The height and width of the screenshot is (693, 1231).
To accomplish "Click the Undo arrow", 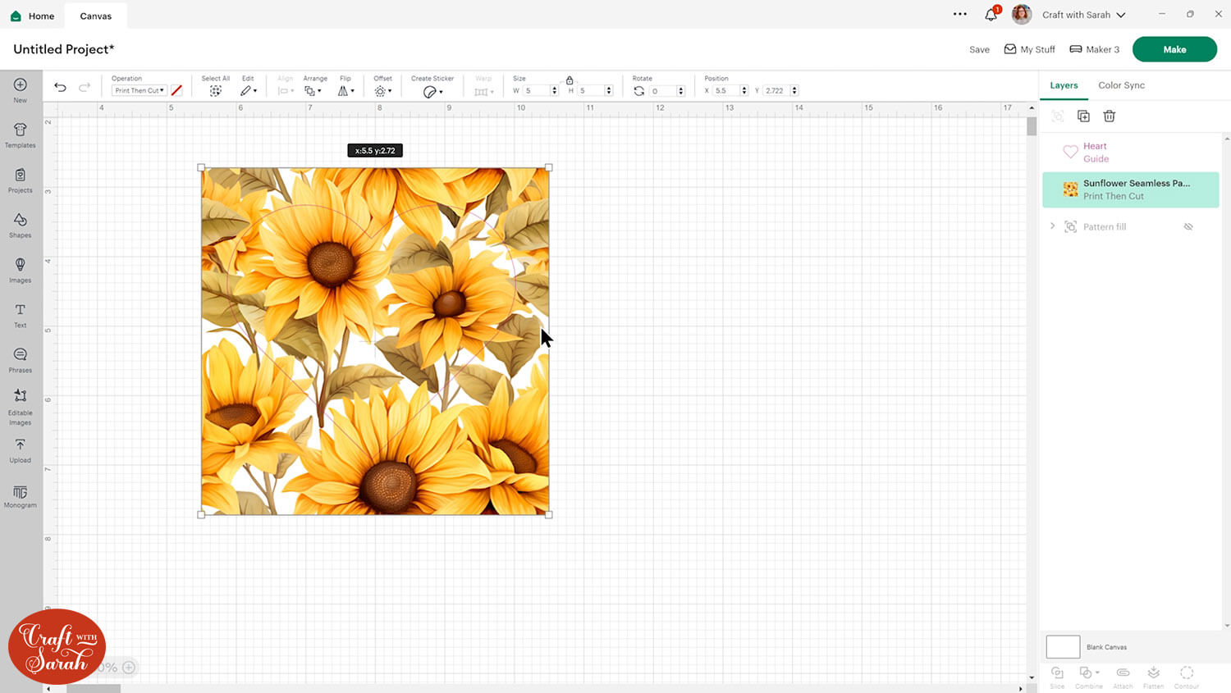I will click(60, 88).
